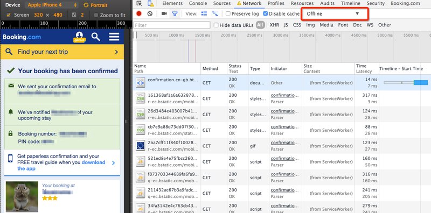Open the Sources tab
The image size is (431, 213).
222,4
